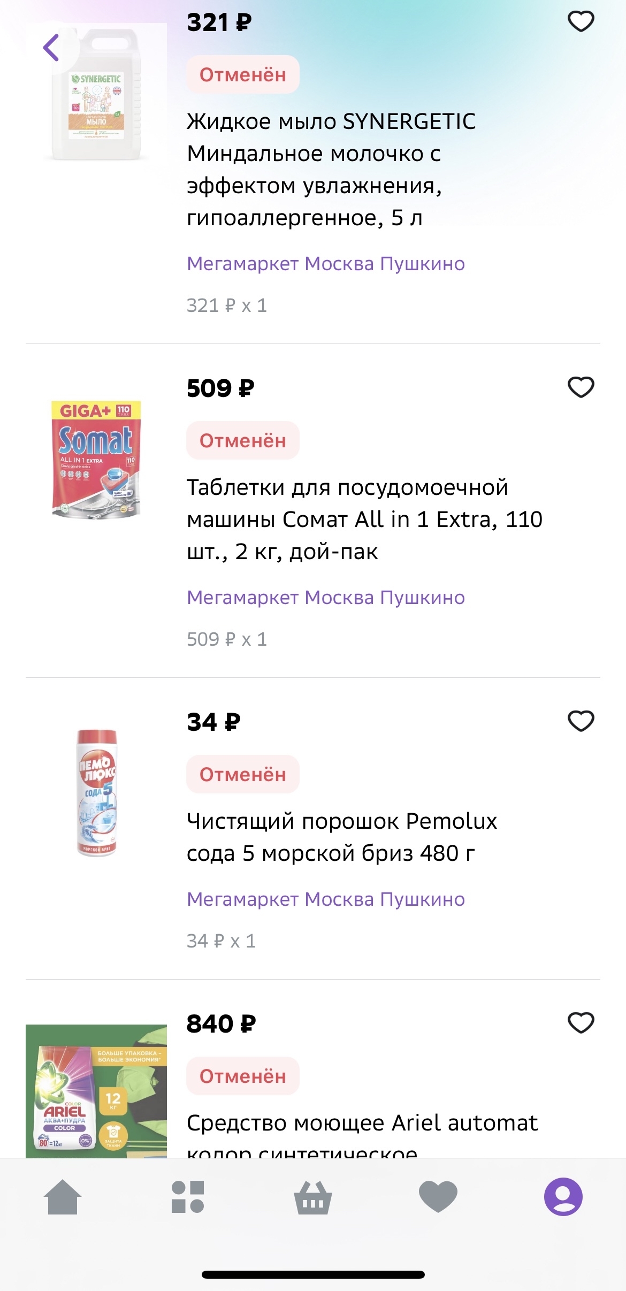Open Pemolux powder product image
This screenshot has width=626, height=1291.
point(96,793)
